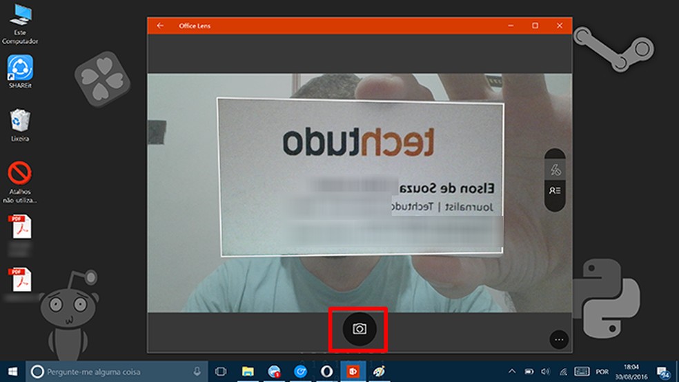
Task: Open Este Computador desktop icon
Action: (x=20, y=24)
